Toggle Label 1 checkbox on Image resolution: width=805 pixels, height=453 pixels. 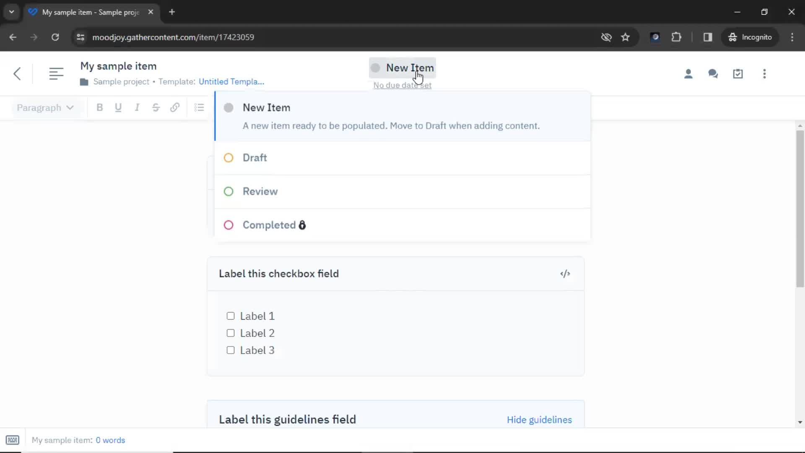(x=230, y=315)
